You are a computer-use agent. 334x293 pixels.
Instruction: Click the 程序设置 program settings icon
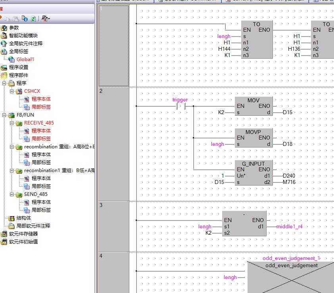coord(4,67)
